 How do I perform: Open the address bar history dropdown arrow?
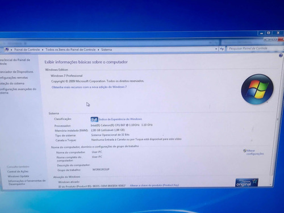(x=216, y=49)
